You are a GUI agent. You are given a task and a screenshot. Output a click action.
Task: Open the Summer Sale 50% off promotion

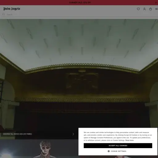[80, 2]
